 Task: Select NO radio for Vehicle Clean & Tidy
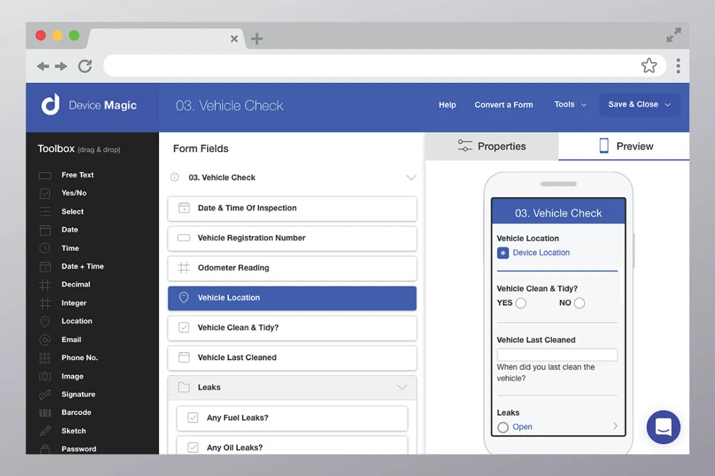(x=579, y=303)
